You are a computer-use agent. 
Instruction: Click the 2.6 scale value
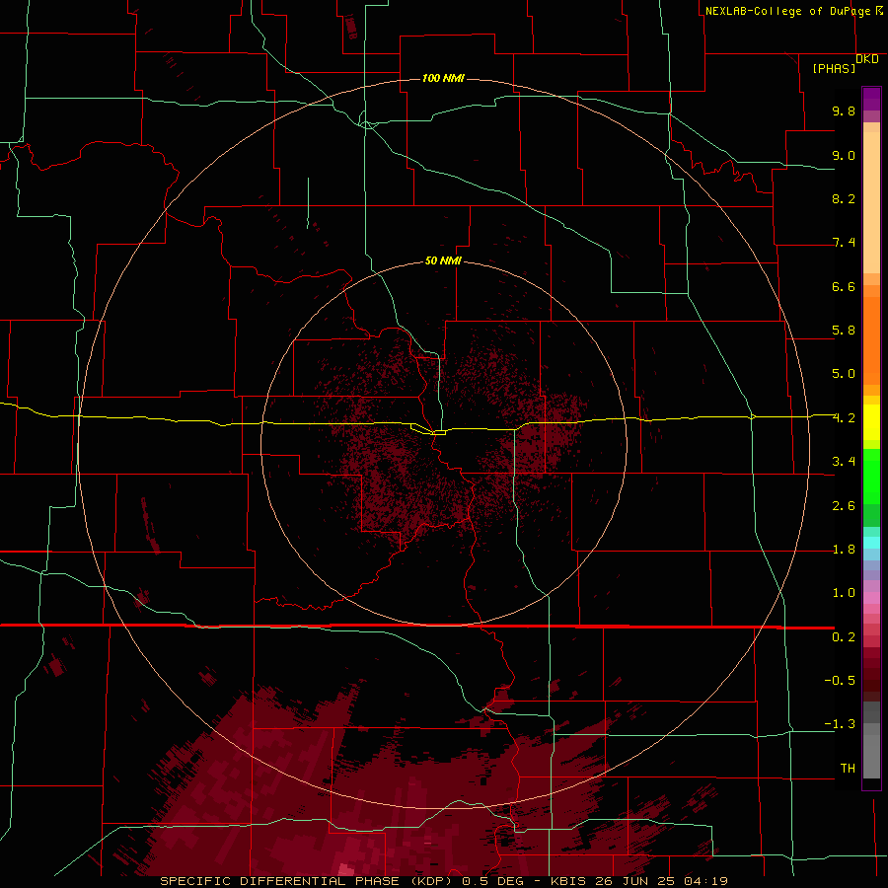click(x=844, y=506)
